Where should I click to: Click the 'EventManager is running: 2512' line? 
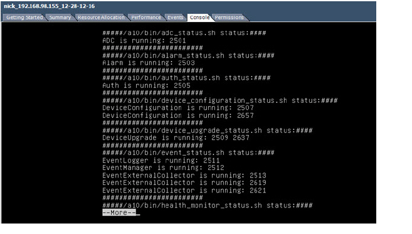(x=163, y=168)
